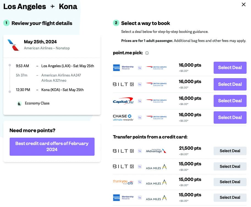The image size is (251, 207).
Task: Click the AAdvantage logo in transfer list
Action: [156, 151]
